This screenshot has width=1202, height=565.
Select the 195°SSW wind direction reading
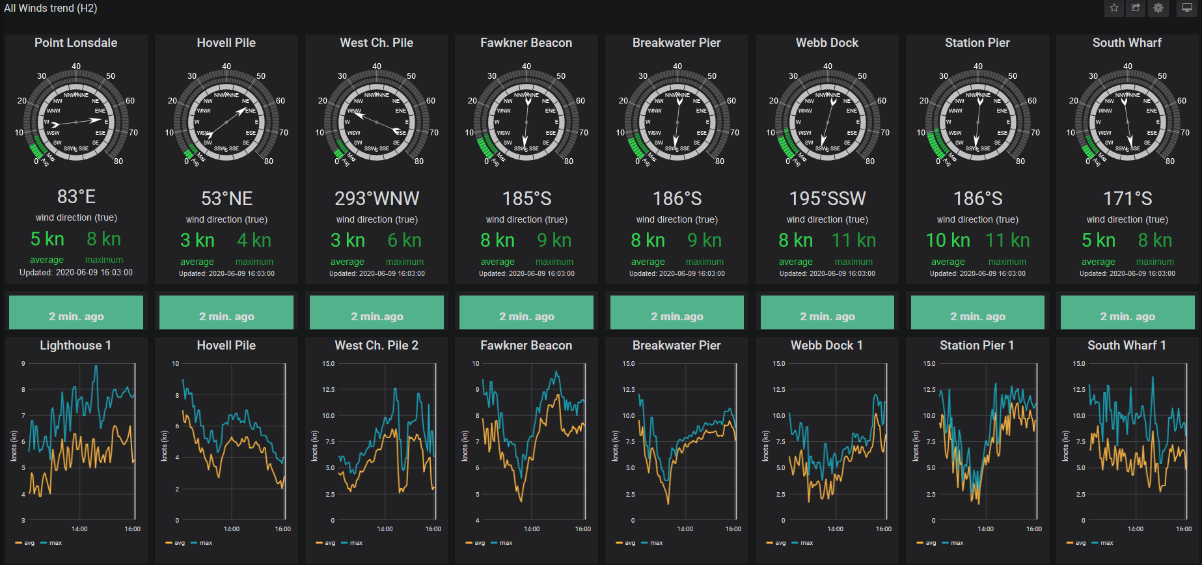pos(827,199)
